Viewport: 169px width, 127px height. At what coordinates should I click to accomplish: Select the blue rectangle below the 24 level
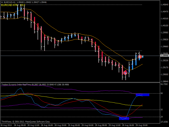point(124,119)
